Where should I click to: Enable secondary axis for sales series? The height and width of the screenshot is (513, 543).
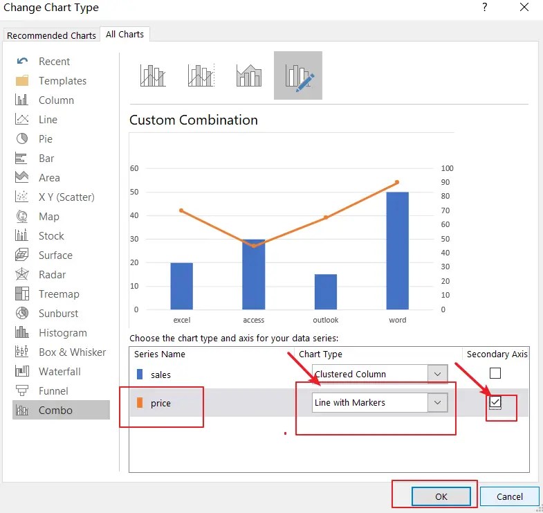495,373
